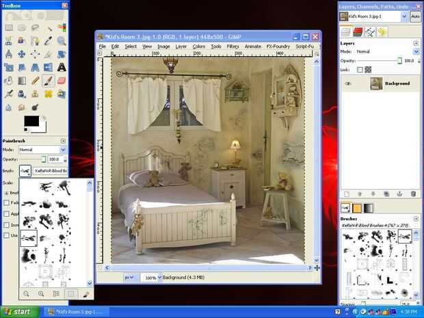Pick the Fuzzy Select wand tool
This screenshot has height=318, width=424.
[49, 27]
